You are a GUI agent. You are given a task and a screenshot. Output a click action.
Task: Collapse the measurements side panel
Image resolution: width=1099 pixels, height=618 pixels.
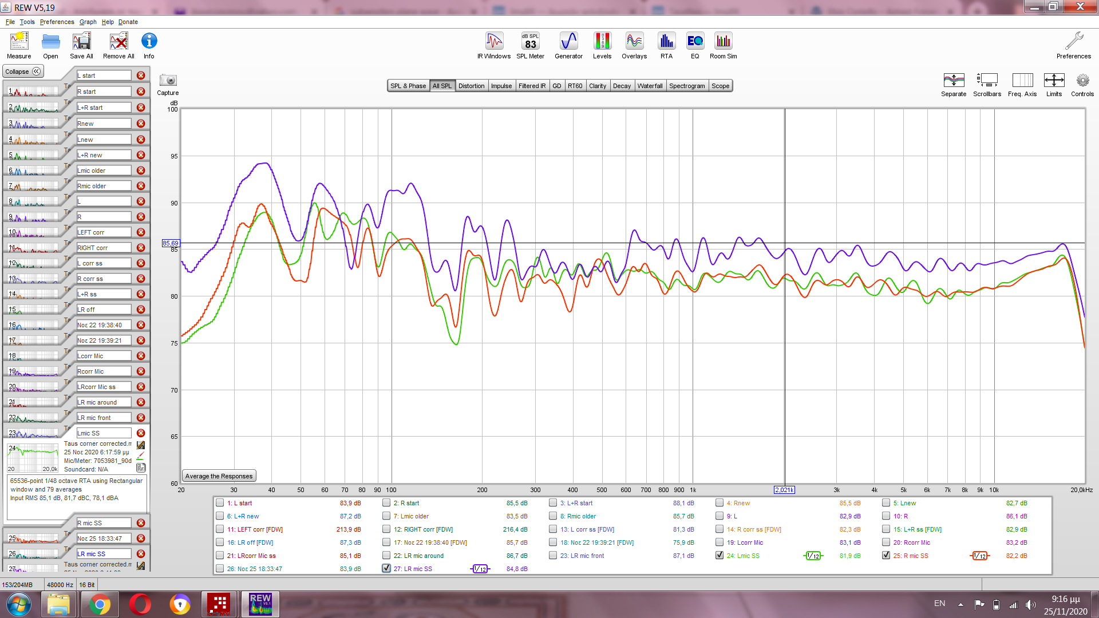(23, 72)
